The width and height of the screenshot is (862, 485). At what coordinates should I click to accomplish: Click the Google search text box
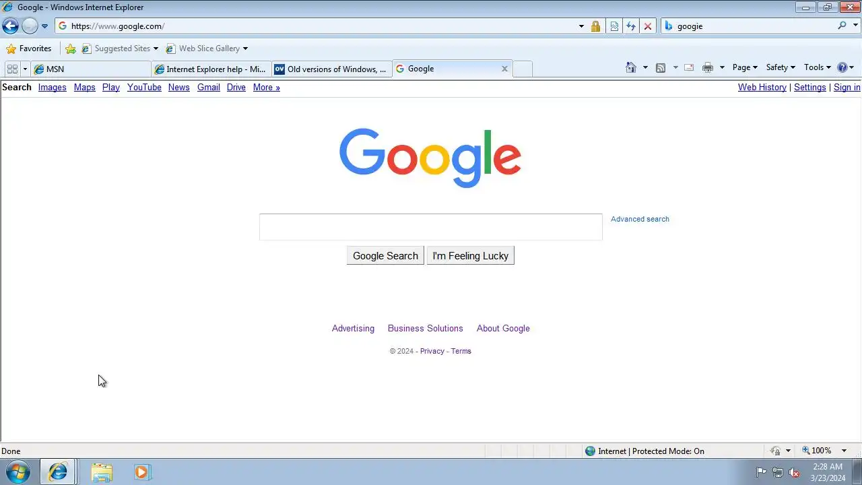pos(431,227)
